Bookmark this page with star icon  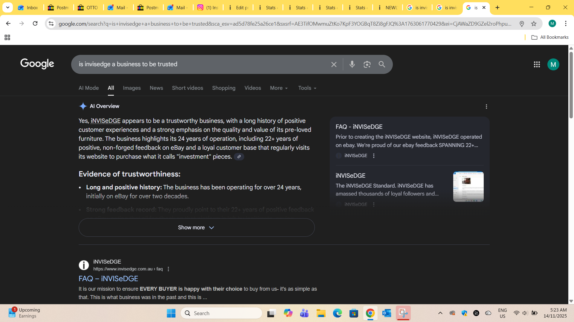[534, 24]
